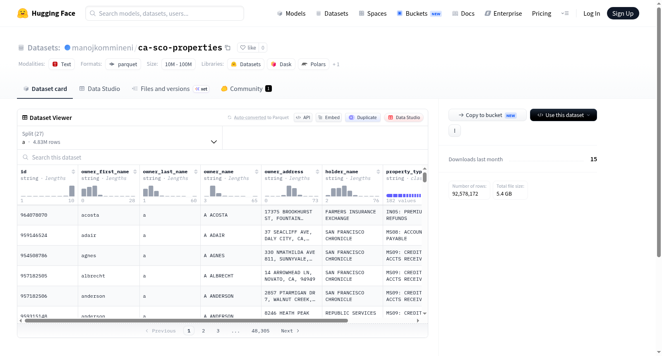Image resolution: width=662 pixels, height=356 pixels.
Task: Select the parquet format tag
Action: pos(123,64)
